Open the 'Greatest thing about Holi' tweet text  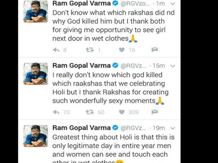point(113,146)
